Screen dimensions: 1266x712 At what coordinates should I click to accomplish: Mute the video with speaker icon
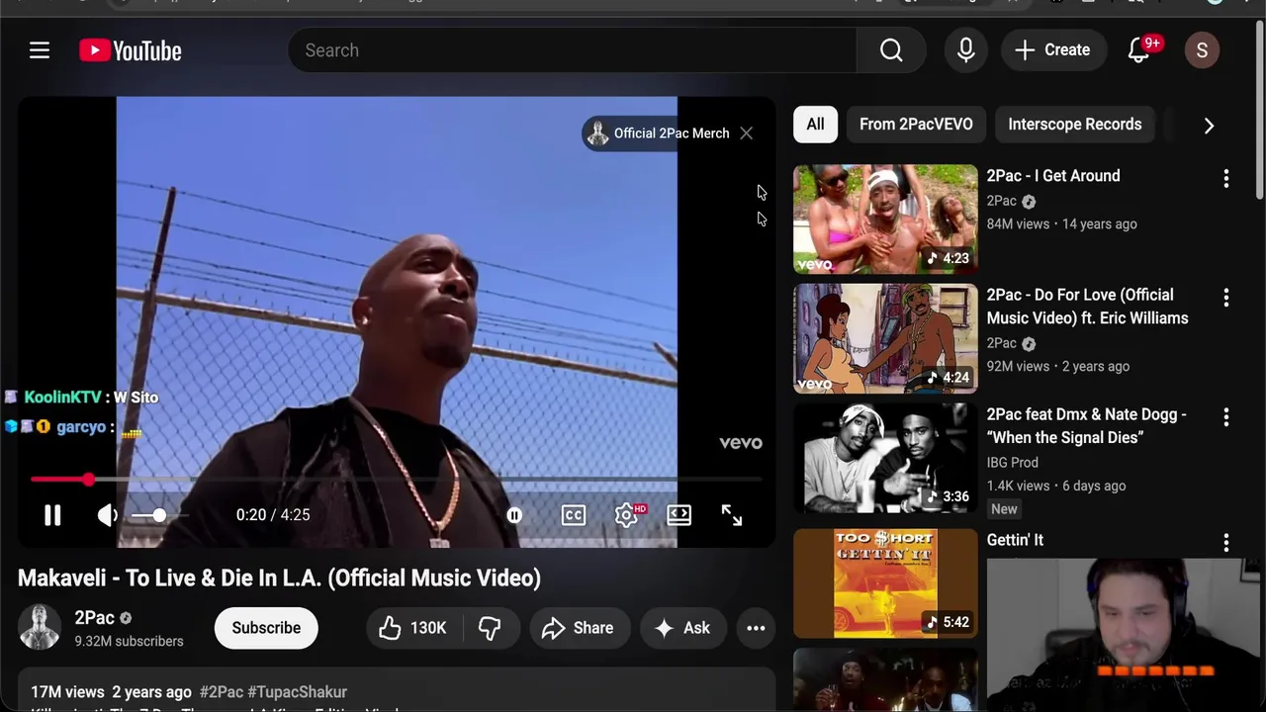(x=108, y=515)
